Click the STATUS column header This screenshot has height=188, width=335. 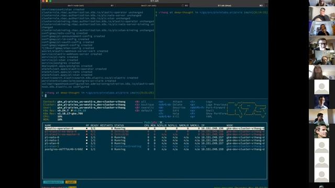coord(119,125)
